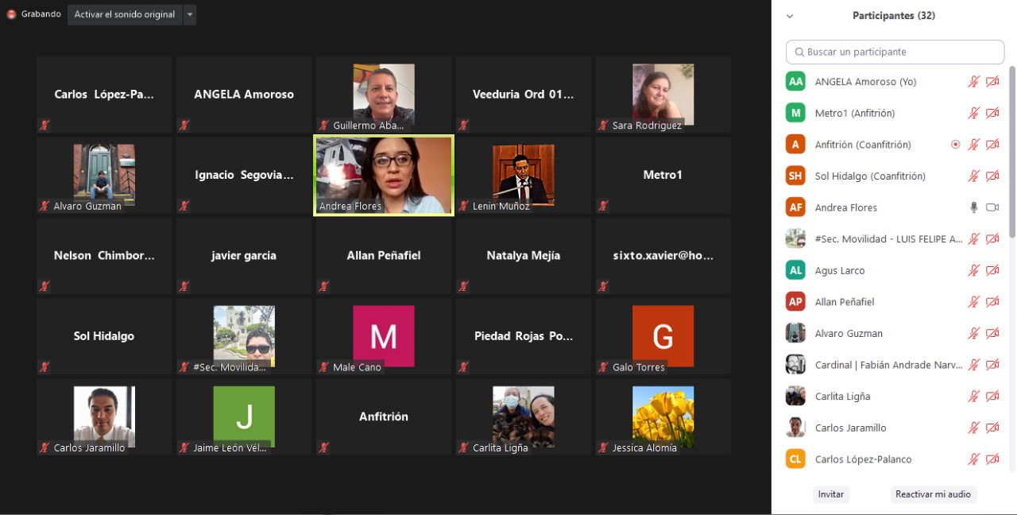1017x515 pixels.
Task: Click the name Agus Larco in participants list
Action: tap(840, 270)
